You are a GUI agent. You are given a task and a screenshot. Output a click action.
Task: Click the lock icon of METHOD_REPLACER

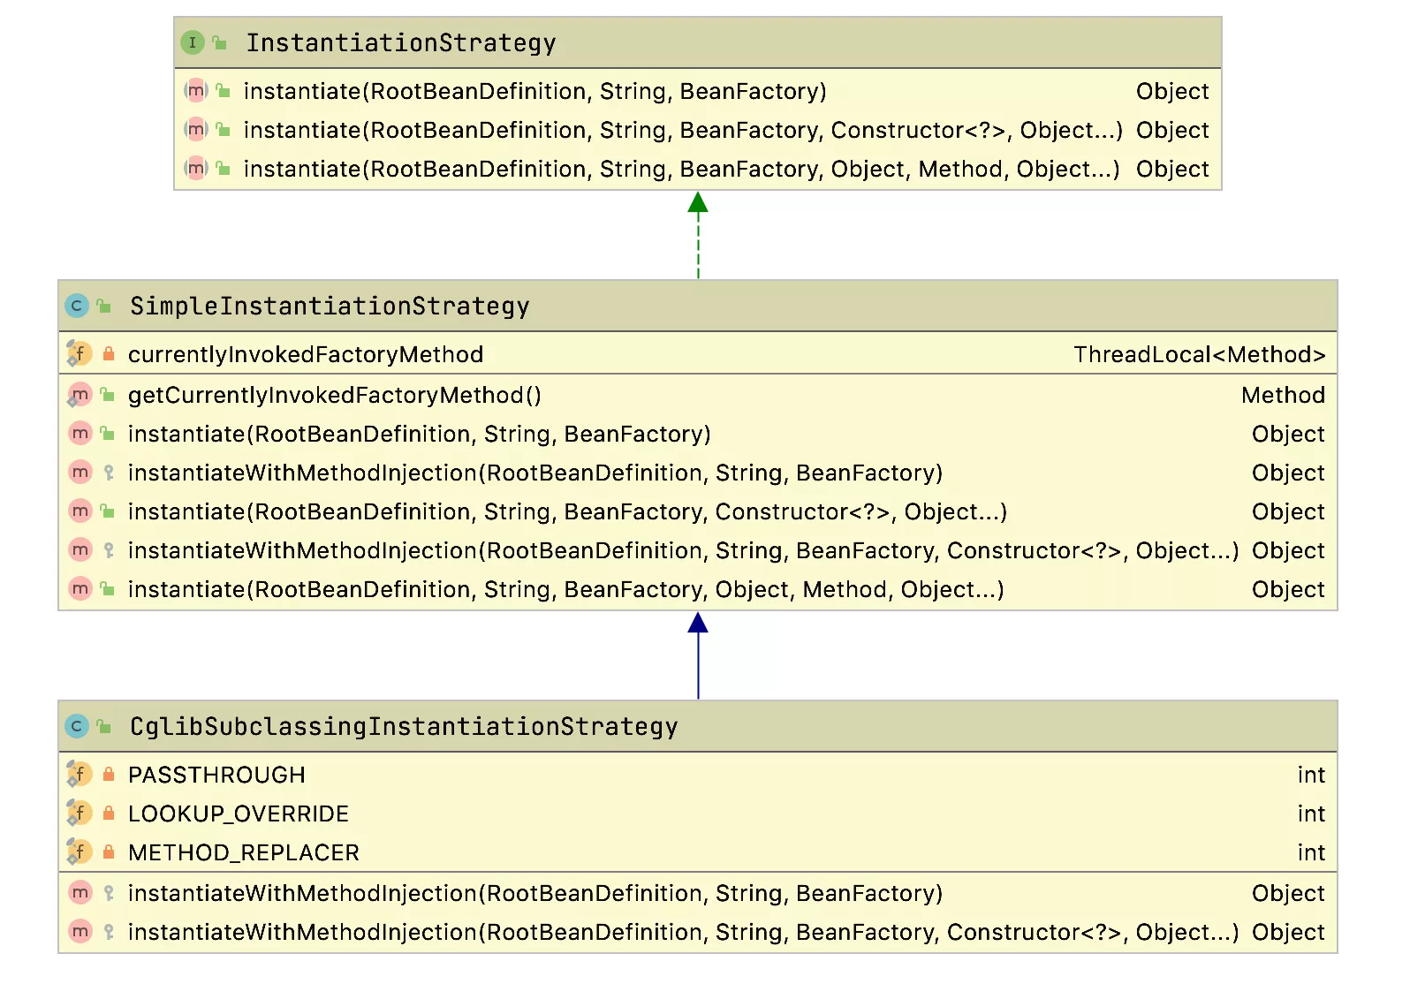109,852
